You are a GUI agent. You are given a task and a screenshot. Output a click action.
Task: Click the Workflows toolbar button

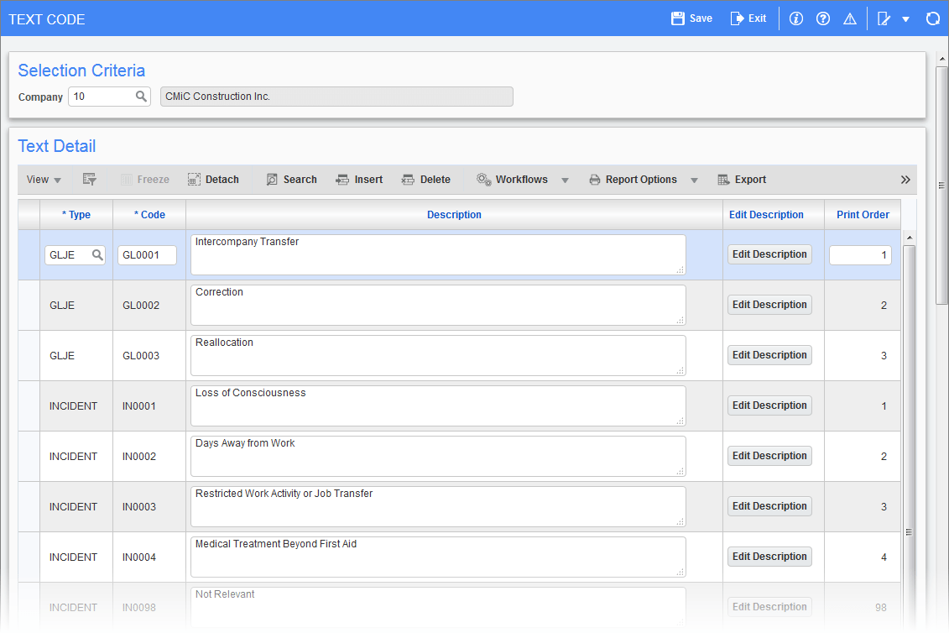[x=512, y=180]
